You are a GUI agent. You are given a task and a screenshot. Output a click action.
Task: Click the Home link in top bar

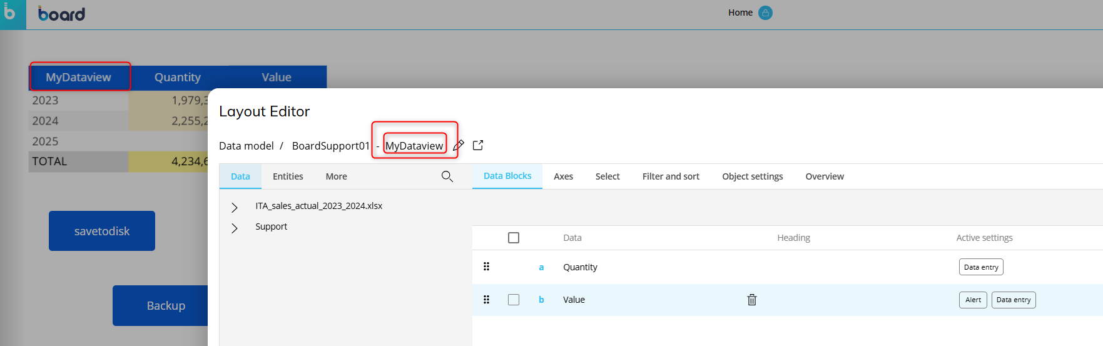point(740,13)
